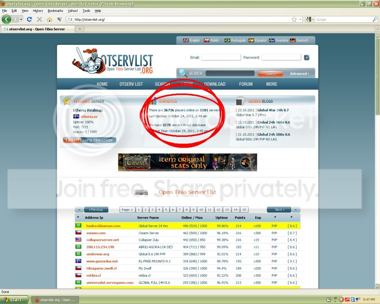The width and height of the screenshot is (380, 304).
Task: Open the File menu
Action: click(4, 11)
